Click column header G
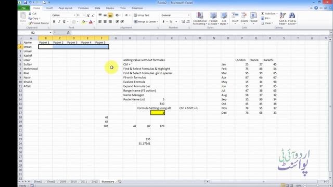This screenshot has height=187, width=333. point(116,38)
